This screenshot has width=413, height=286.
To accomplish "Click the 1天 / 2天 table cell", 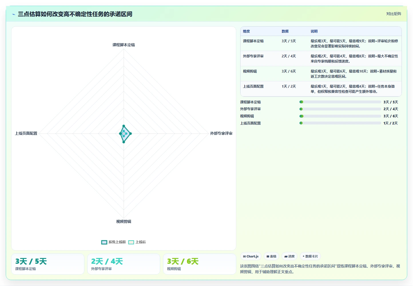I will (x=289, y=86).
